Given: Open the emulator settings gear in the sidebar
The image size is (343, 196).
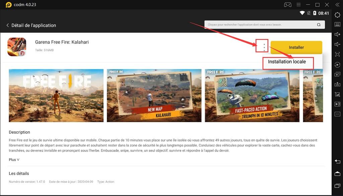Looking at the screenshot, I should [x=337, y=15].
